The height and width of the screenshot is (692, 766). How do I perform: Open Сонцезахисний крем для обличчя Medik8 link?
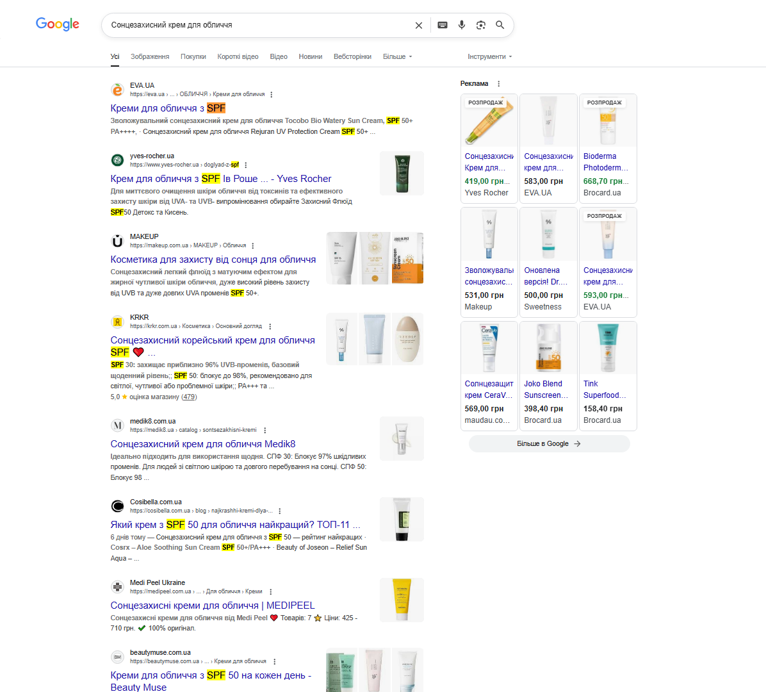203,444
